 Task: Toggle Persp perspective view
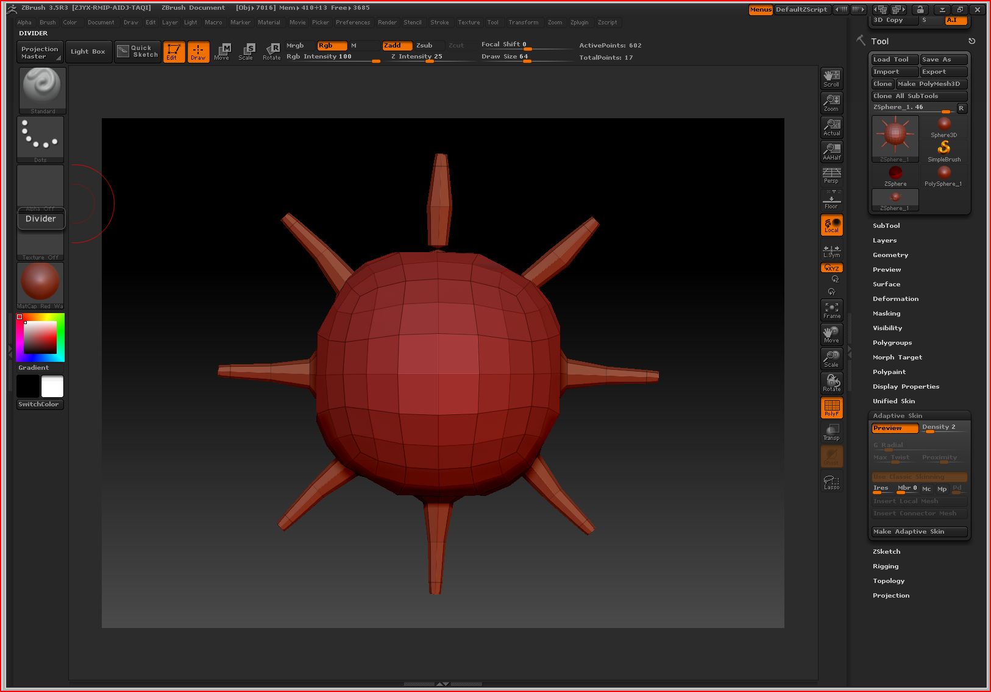click(832, 175)
